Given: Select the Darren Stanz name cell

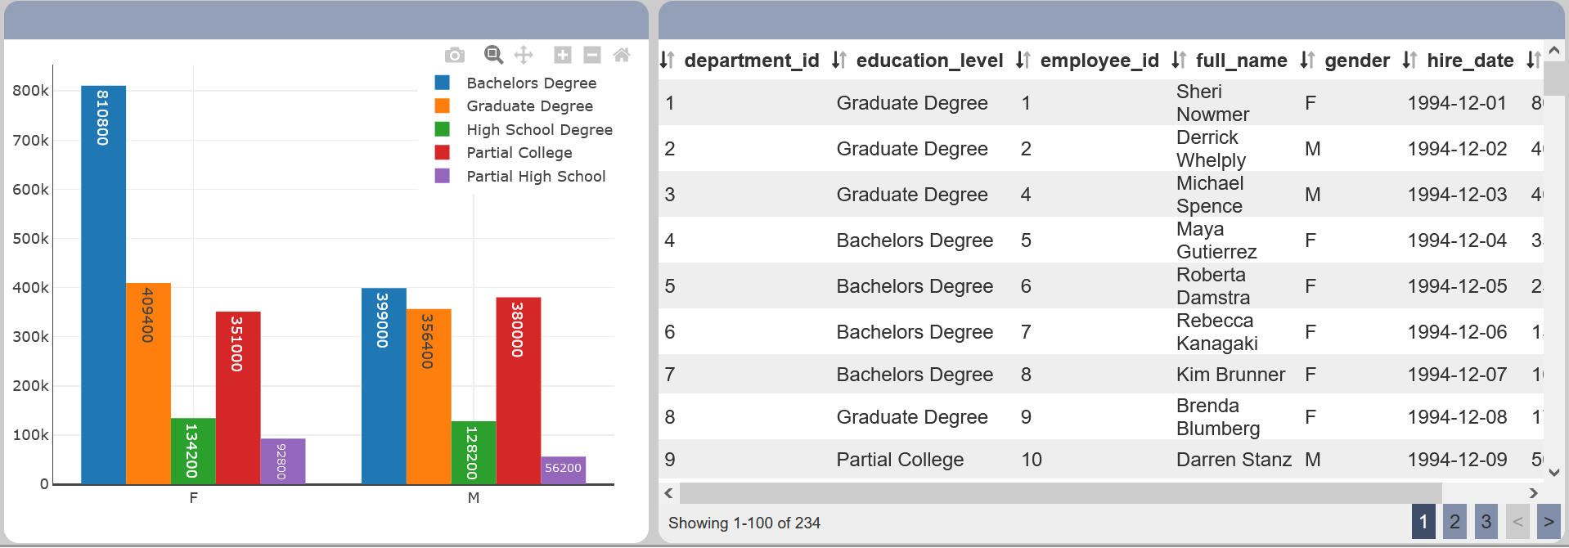Looking at the screenshot, I should pos(1233,460).
